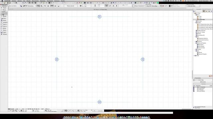The height and width of the screenshot is (119, 213).
Task: Select straight wall geometry method icon
Action: (39, 6)
